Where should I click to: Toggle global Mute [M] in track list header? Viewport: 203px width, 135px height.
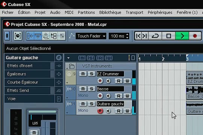tap(82, 58)
